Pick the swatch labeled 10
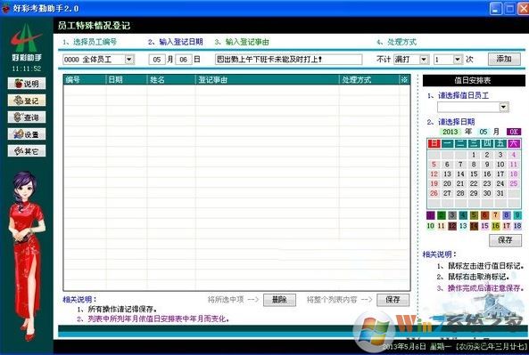Screen dimensions: 529x355 [x=431, y=226]
